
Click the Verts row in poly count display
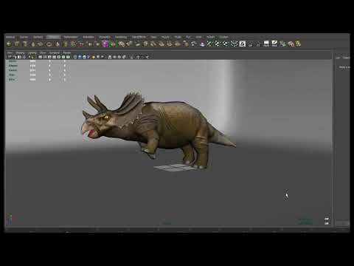[x=37, y=61]
